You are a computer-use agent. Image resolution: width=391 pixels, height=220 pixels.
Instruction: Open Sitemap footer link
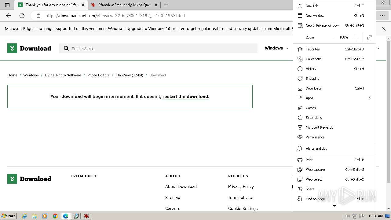[x=173, y=197]
